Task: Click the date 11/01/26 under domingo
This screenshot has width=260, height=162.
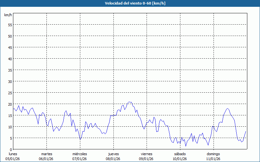Action: coord(214,159)
